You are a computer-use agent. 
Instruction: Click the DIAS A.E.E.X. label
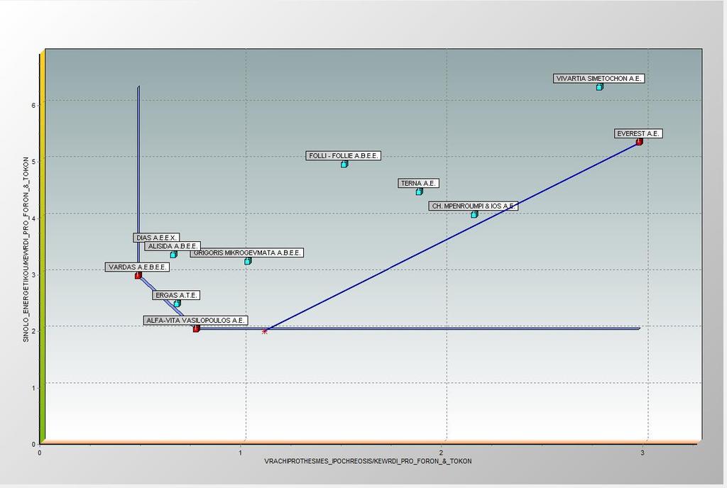pyautogui.click(x=156, y=238)
